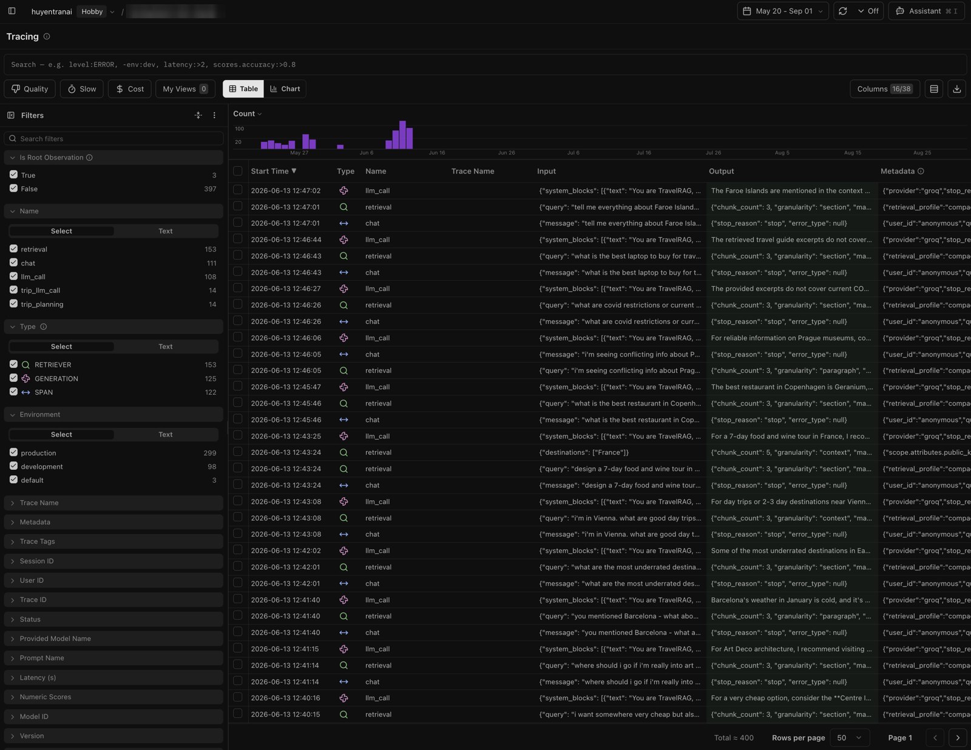
Task: Click output starting 'The best restaurant in Copenhagen'
Action: click(792, 387)
